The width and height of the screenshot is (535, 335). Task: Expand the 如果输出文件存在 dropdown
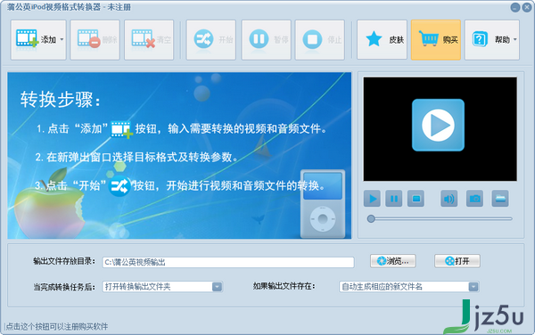click(473, 287)
